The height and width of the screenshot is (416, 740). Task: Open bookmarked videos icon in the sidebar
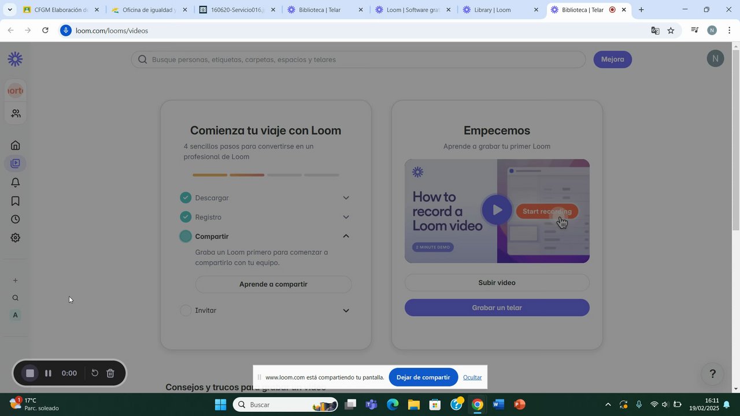(x=16, y=201)
